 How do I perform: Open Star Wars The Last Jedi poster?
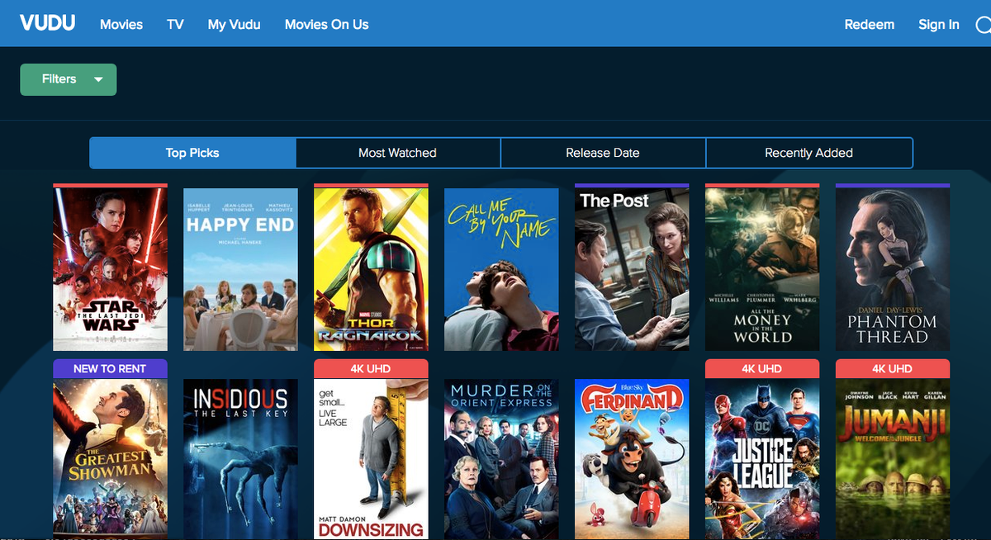point(110,269)
